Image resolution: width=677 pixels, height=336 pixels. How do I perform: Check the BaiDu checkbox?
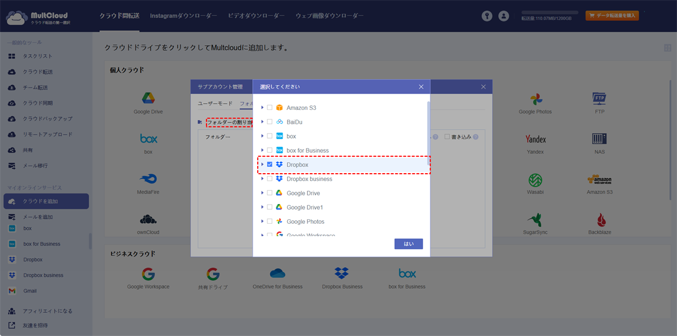tap(270, 122)
